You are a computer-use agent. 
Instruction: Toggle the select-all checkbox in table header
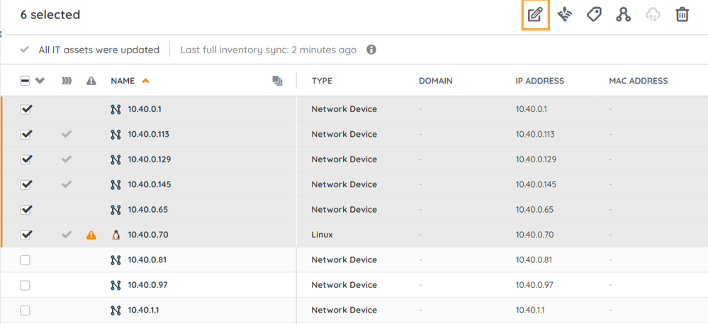click(25, 82)
